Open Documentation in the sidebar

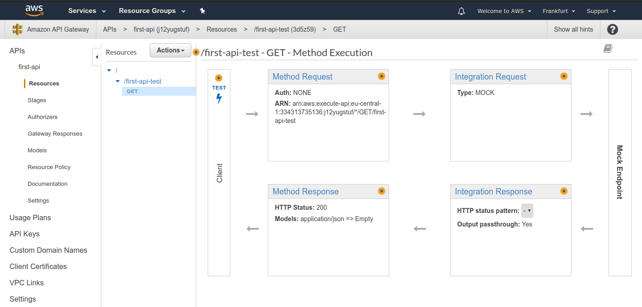[x=48, y=184]
